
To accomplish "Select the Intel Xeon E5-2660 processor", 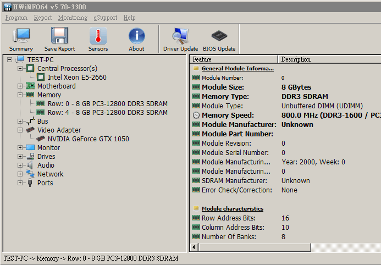I will [77, 78].
